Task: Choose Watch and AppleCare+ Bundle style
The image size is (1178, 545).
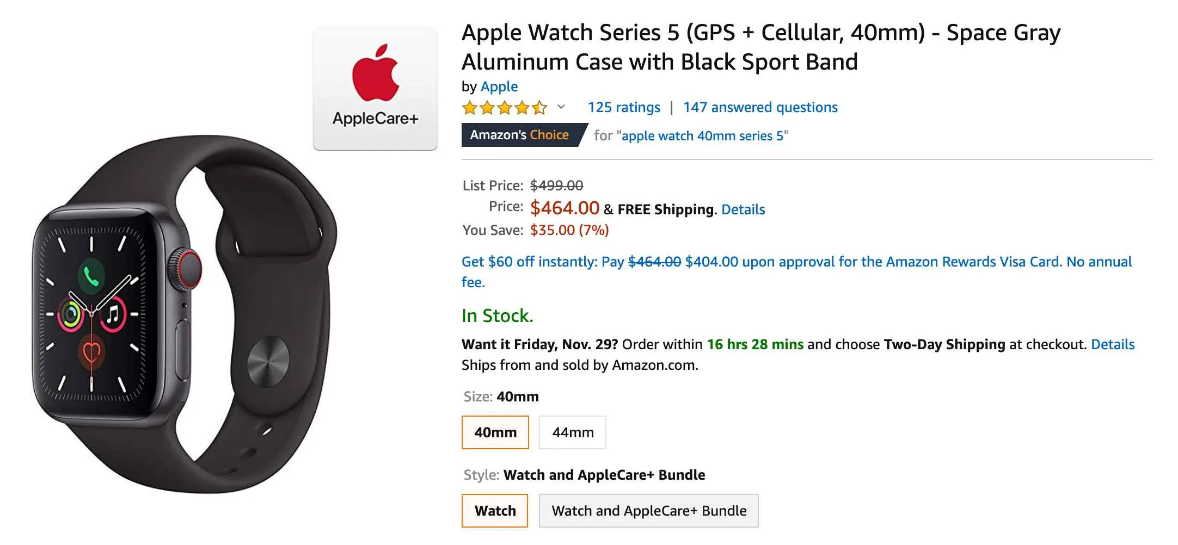Action: pos(649,510)
